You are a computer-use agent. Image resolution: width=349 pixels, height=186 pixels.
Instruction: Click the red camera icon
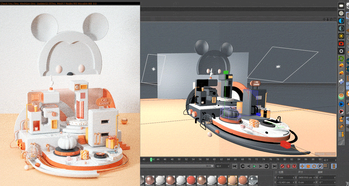(341, 43)
